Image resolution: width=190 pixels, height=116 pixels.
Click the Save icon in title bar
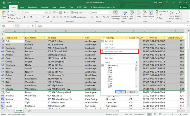(4, 3)
